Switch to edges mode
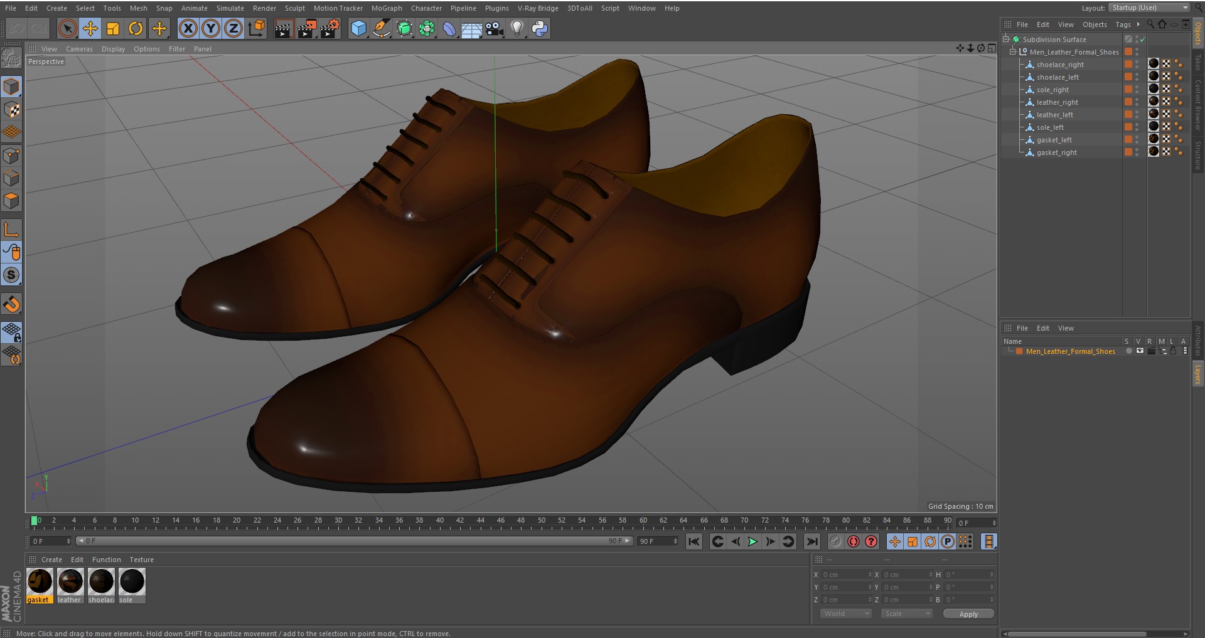 pos(11,178)
